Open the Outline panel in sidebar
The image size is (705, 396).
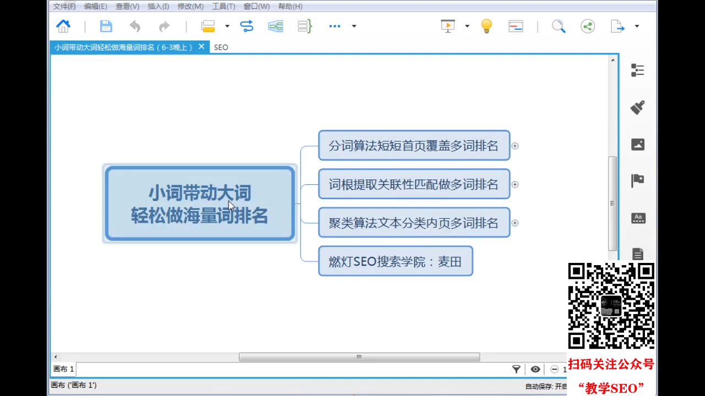click(637, 70)
